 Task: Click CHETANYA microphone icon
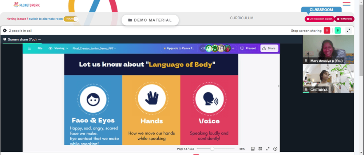click(306, 90)
